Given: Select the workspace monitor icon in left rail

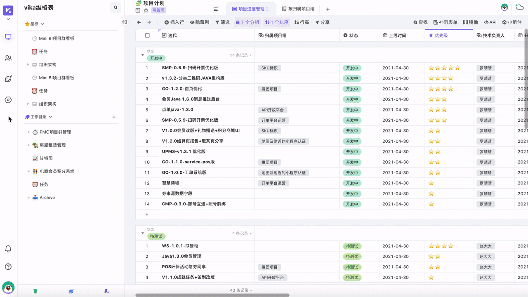Looking at the screenshot, I should click(8, 37).
